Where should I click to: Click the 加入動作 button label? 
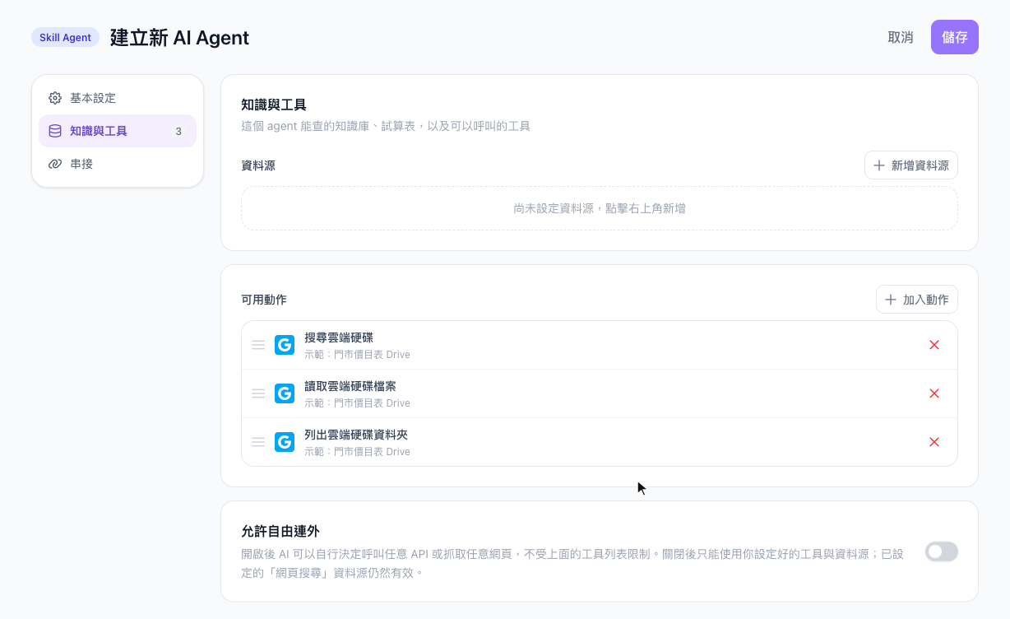[x=926, y=300]
